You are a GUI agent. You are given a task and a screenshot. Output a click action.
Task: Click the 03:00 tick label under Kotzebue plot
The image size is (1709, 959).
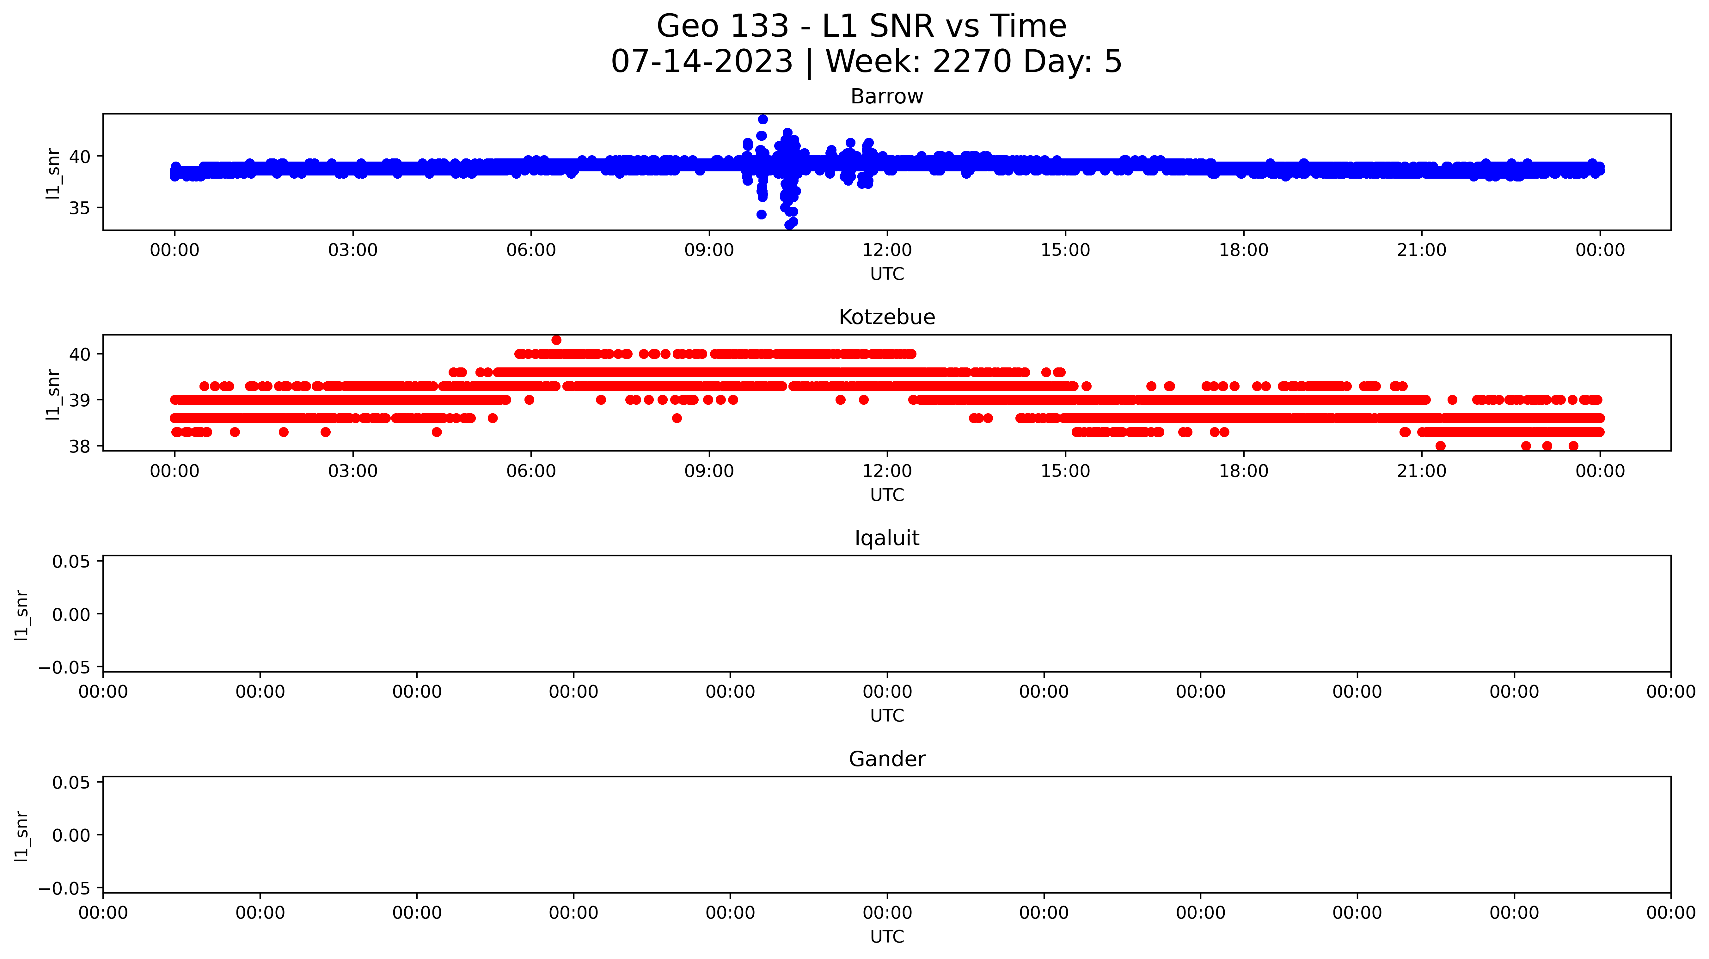click(353, 471)
